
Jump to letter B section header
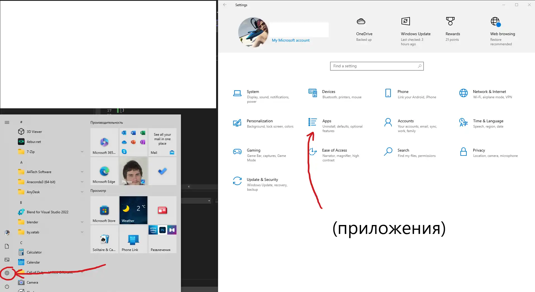[21, 203]
